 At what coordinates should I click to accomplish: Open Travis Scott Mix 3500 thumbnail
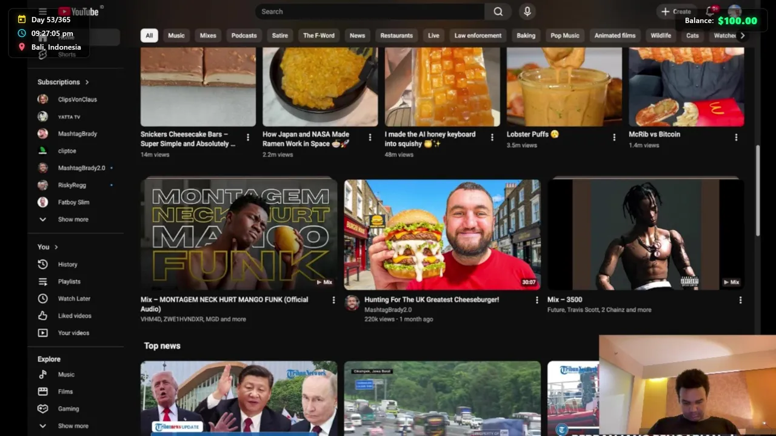click(646, 234)
